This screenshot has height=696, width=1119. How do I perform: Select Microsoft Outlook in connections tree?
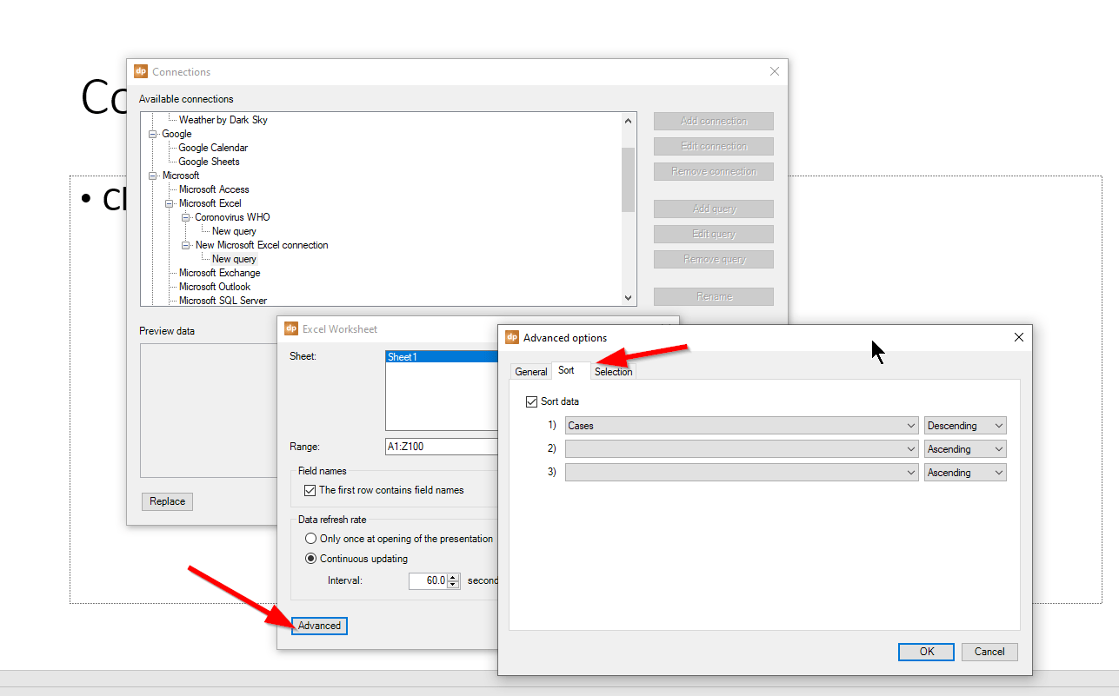tap(214, 287)
